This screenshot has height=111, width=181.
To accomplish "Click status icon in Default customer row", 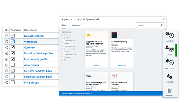I will (x=7, y=36).
